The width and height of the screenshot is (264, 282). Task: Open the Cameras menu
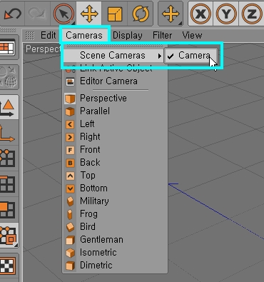tap(84, 36)
